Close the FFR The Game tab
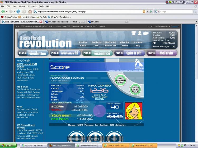 point(41,22)
